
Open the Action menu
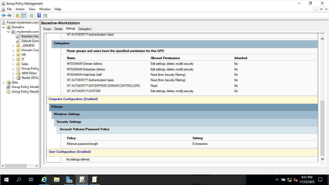(x=20, y=9)
